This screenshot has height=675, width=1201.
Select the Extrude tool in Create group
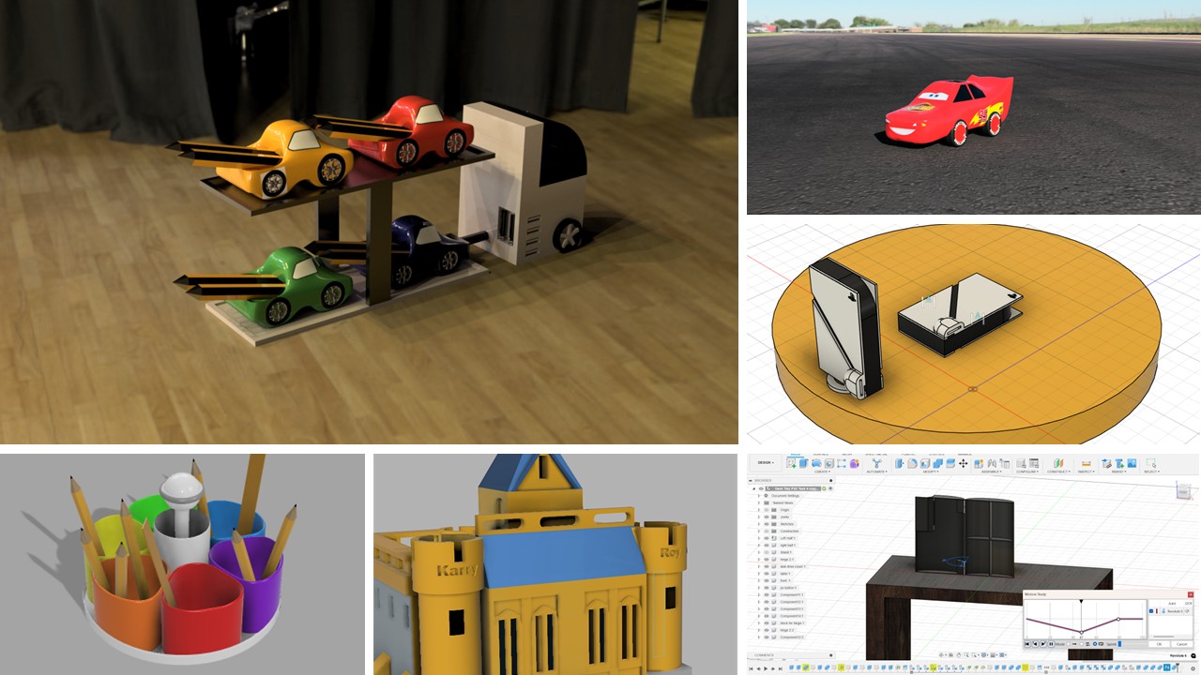coord(804,463)
